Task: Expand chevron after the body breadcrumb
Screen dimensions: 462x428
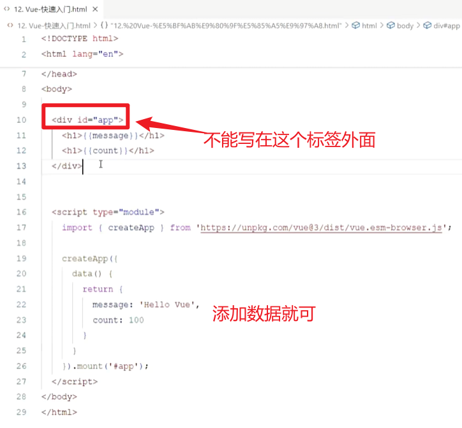Action: [419, 25]
